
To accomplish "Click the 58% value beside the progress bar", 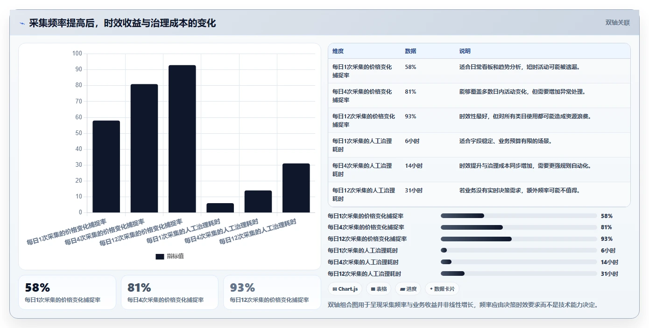I will click(607, 216).
